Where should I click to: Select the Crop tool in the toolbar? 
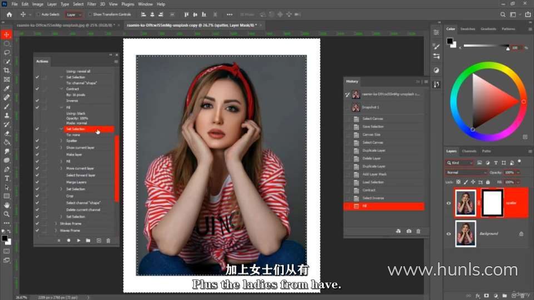[x=7, y=71]
